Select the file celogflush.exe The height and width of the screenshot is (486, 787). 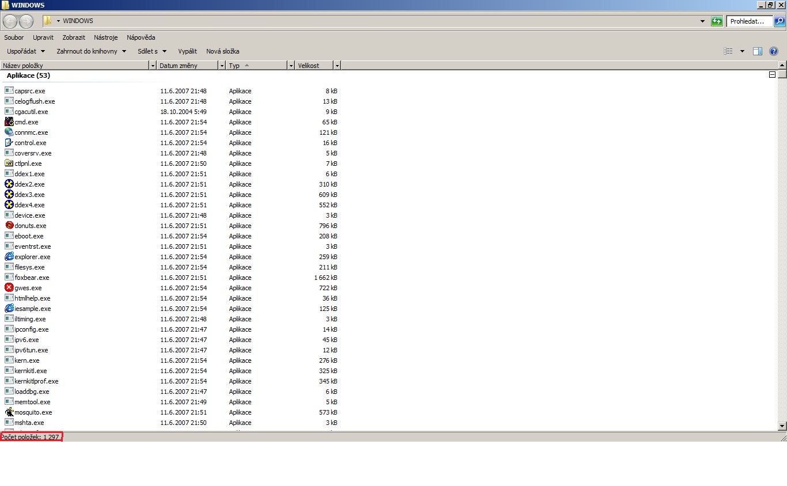[x=35, y=101]
